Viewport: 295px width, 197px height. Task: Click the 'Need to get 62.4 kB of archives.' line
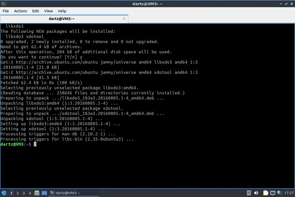[41, 47]
